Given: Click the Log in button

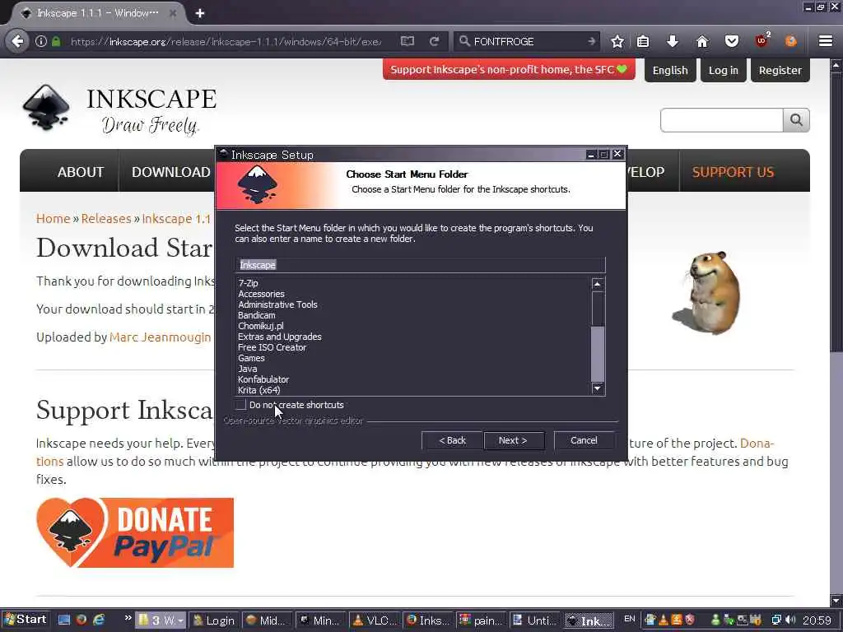Looking at the screenshot, I should (723, 71).
